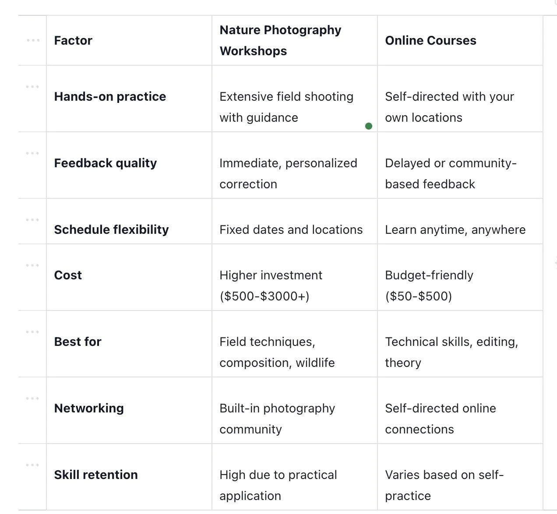The image size is (557, 514).
Task: Open the row handle for Feedback quality
Action: click(32, 153)
